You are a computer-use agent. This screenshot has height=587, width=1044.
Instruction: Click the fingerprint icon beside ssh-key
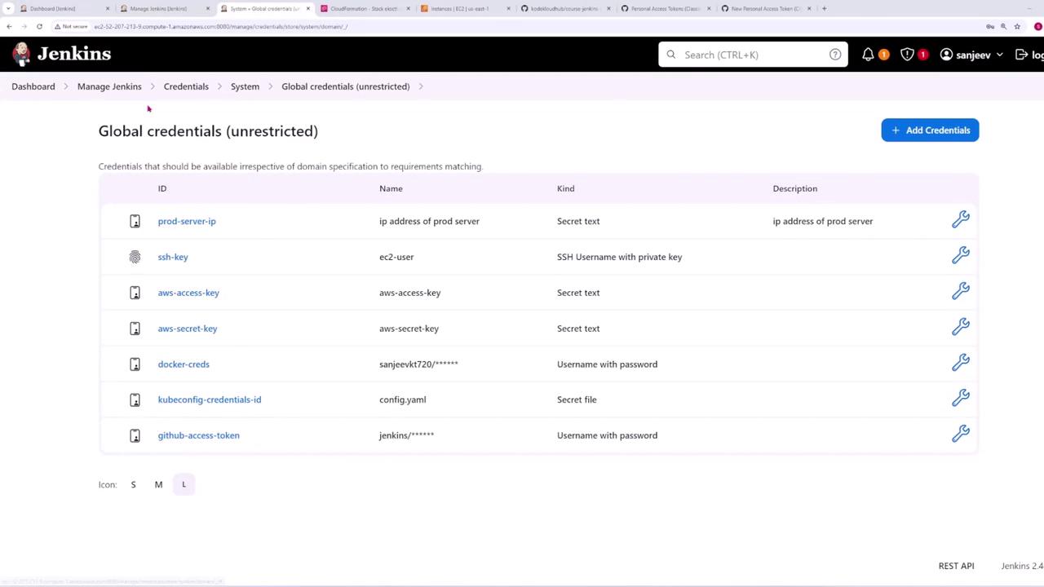[x=135, y=257]
